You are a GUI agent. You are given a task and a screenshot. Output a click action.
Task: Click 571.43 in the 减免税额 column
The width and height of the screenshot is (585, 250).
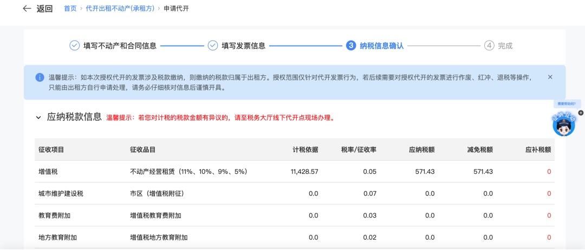(483, 172)
